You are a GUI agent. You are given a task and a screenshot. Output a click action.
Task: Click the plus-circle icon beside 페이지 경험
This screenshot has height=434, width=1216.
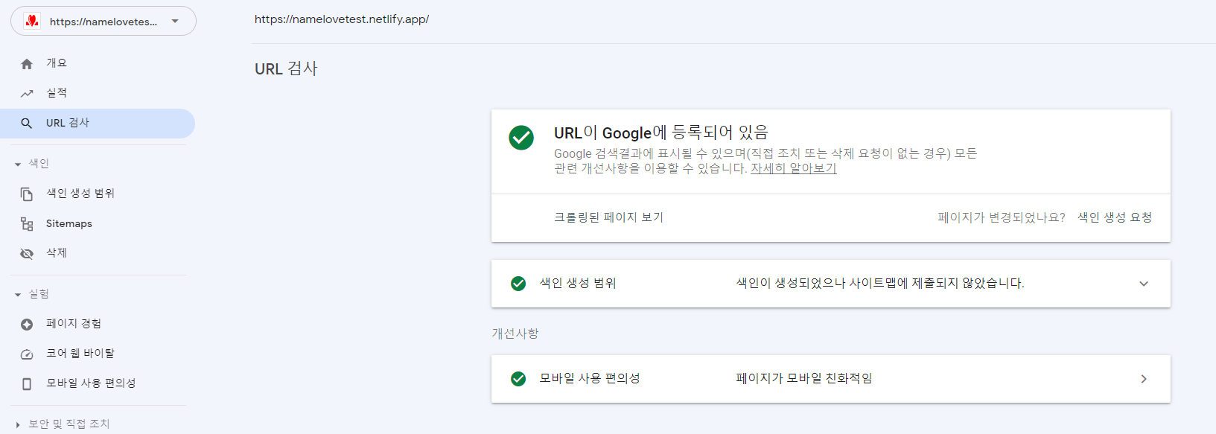27,325
